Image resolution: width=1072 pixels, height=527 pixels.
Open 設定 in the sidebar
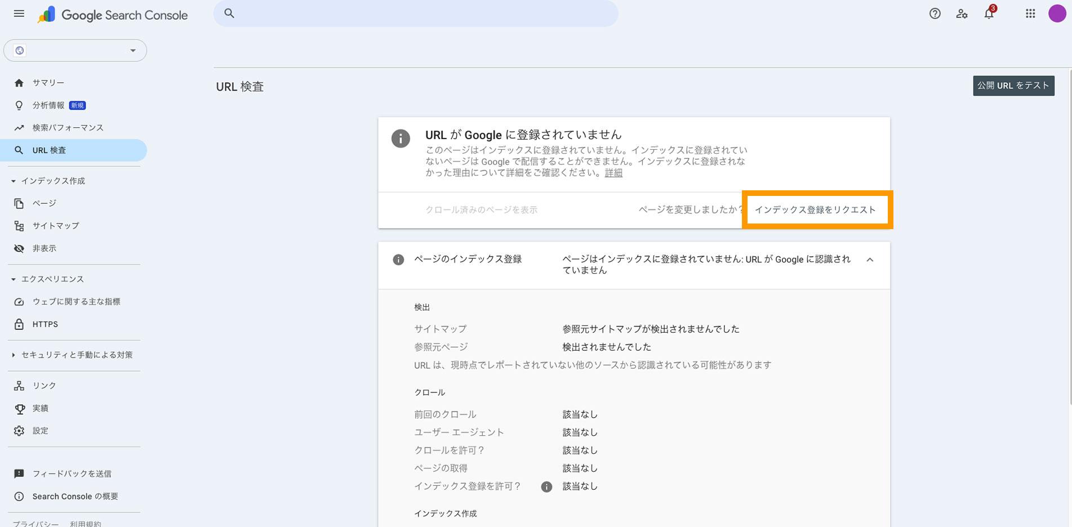40,431
